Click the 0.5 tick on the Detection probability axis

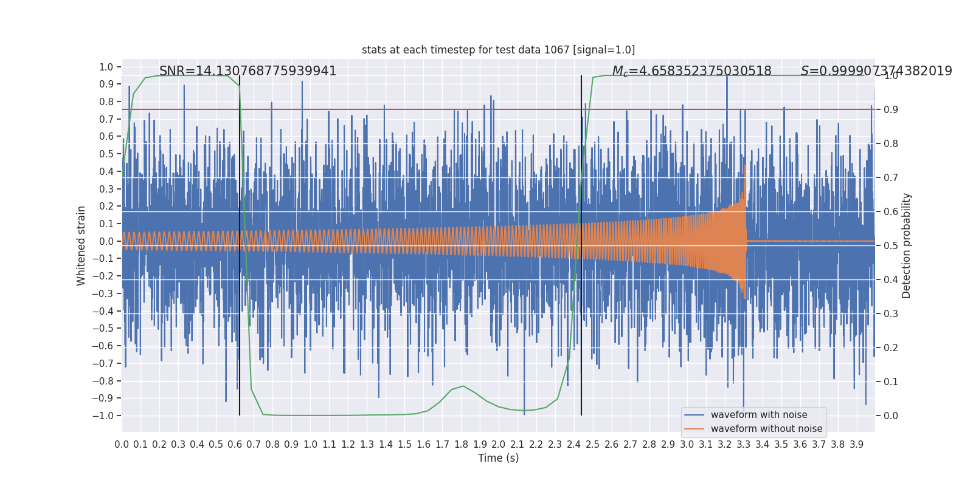click(891, 245)
